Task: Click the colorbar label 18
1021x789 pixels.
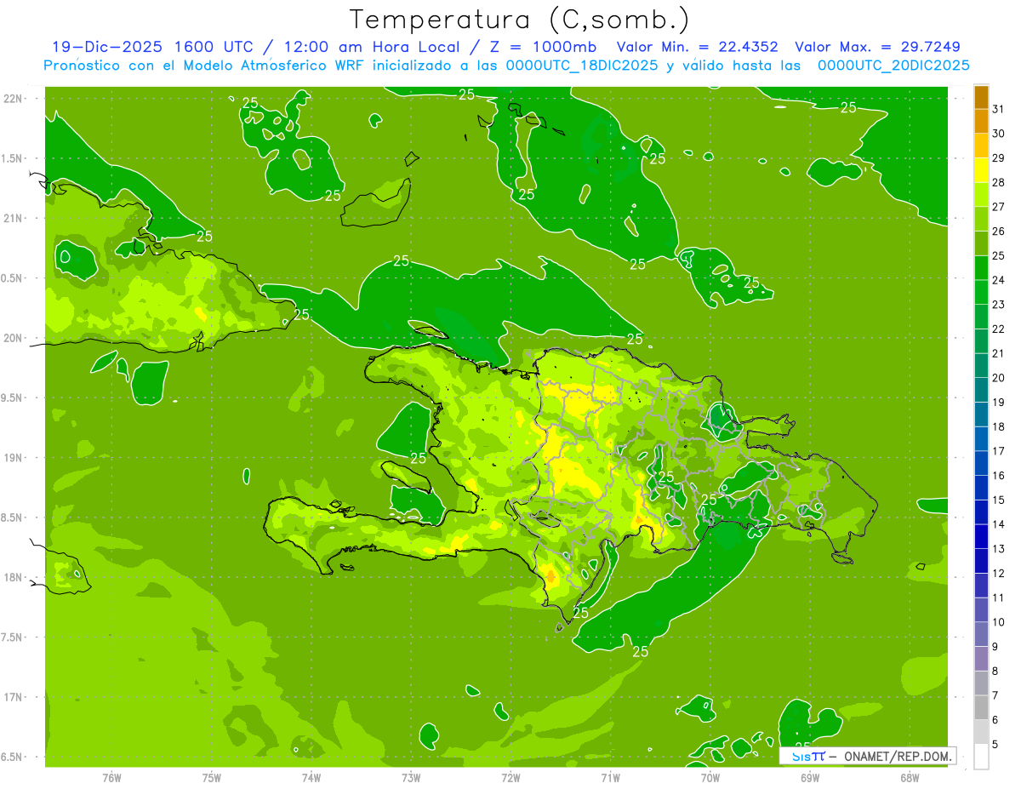Action: 999,426
